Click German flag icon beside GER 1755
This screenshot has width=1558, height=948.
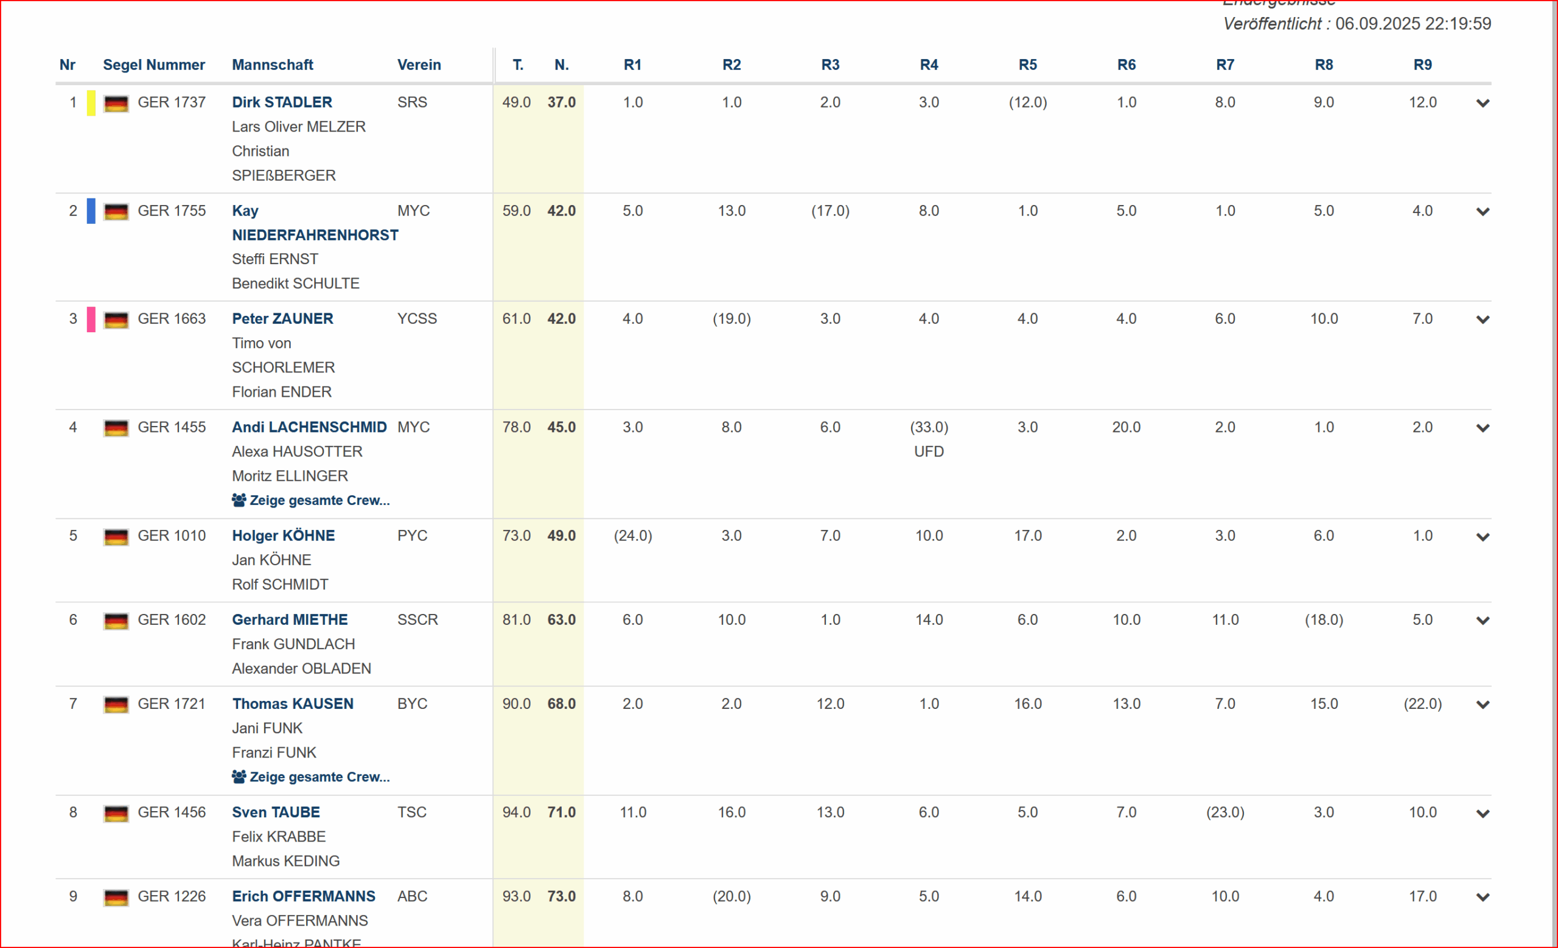[116, 212]
